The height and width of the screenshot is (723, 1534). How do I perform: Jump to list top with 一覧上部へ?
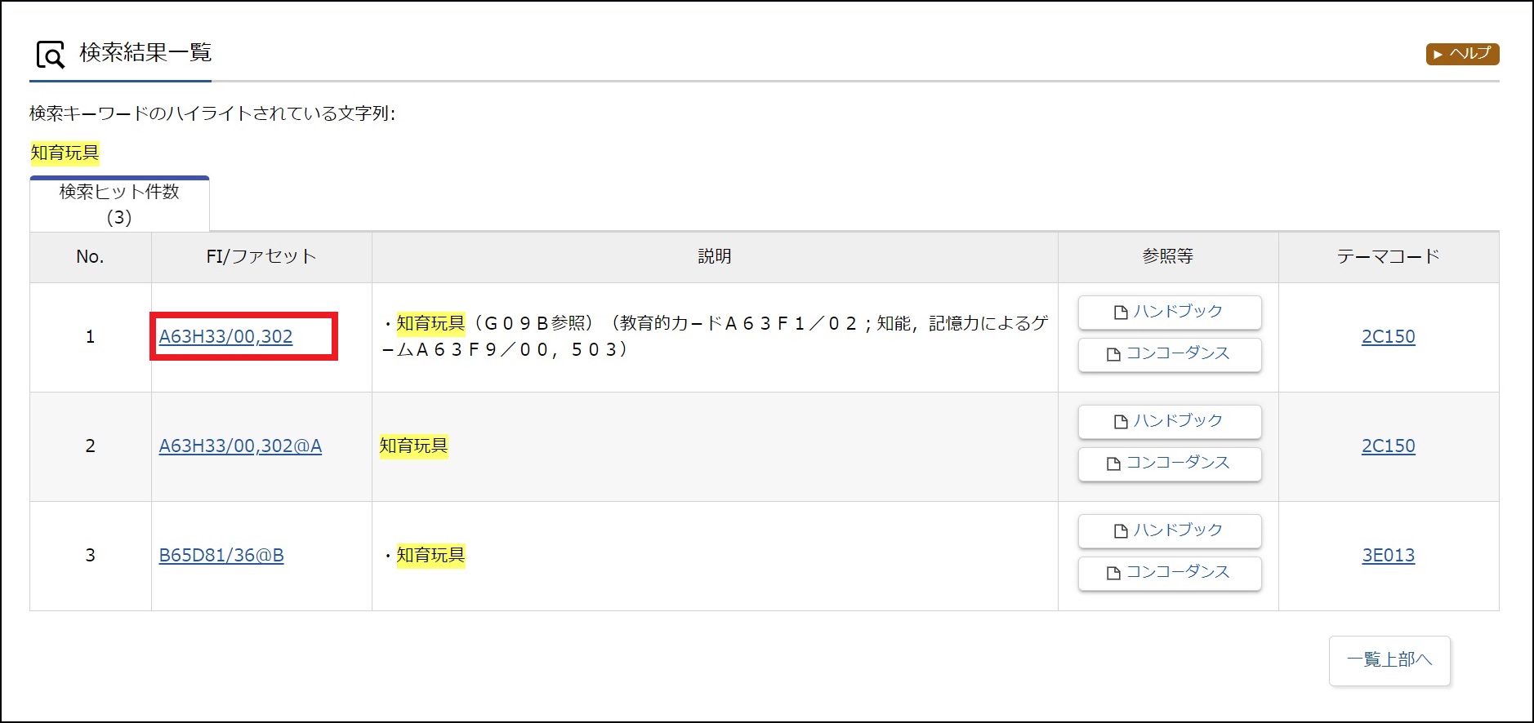1389,660
